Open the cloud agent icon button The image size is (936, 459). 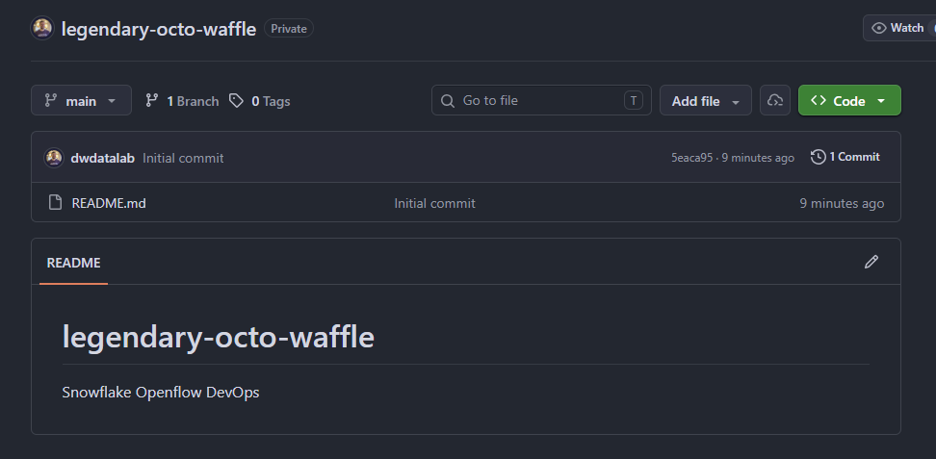(x=775, y=100)
